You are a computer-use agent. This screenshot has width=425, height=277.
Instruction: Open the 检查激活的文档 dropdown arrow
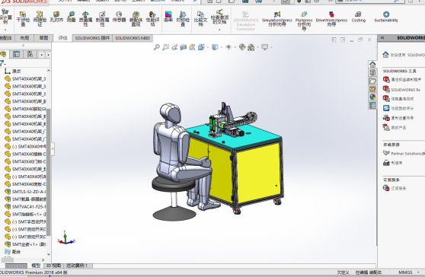point(219,30)
